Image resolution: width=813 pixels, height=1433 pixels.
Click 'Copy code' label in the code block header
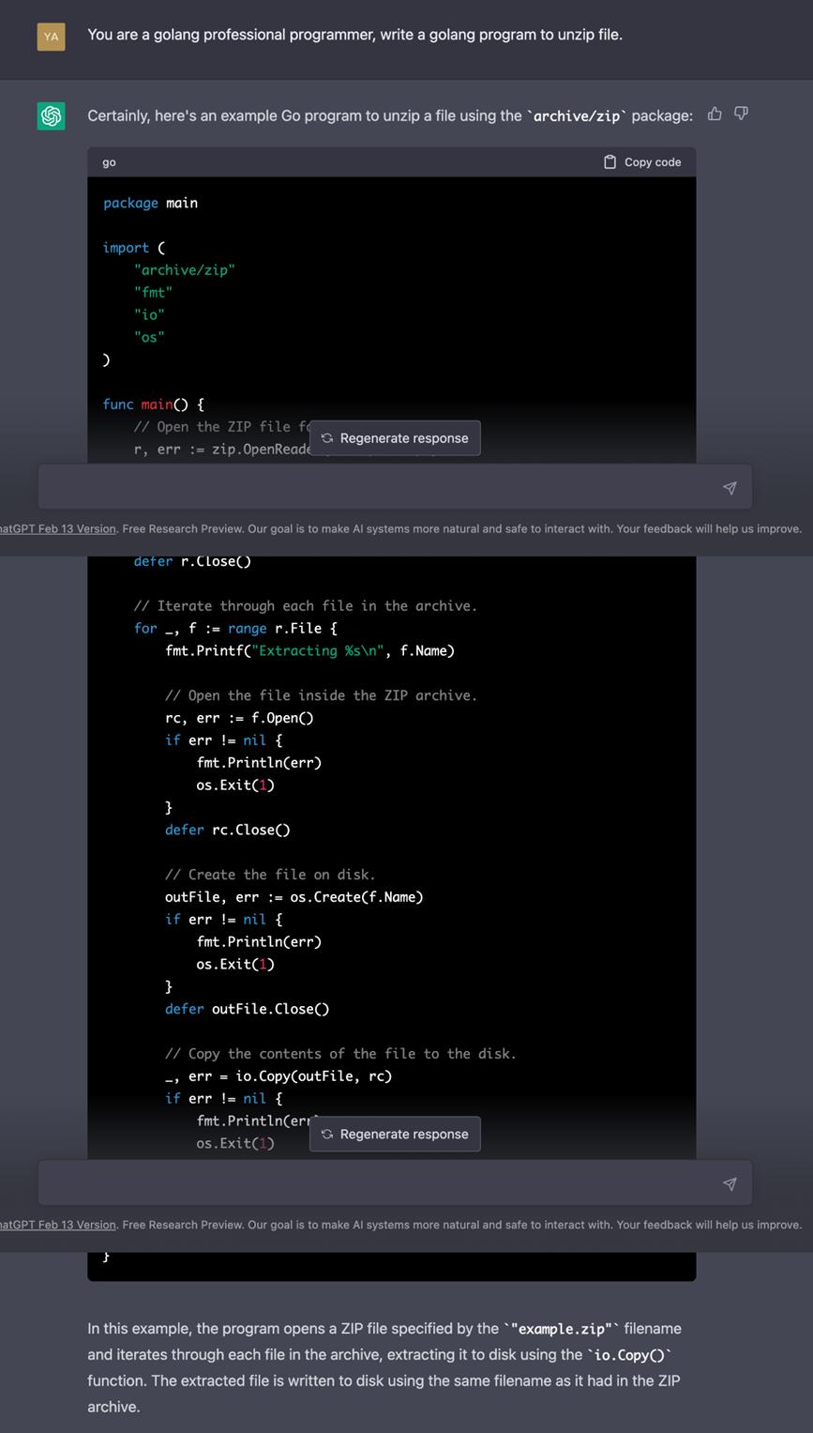653,162
